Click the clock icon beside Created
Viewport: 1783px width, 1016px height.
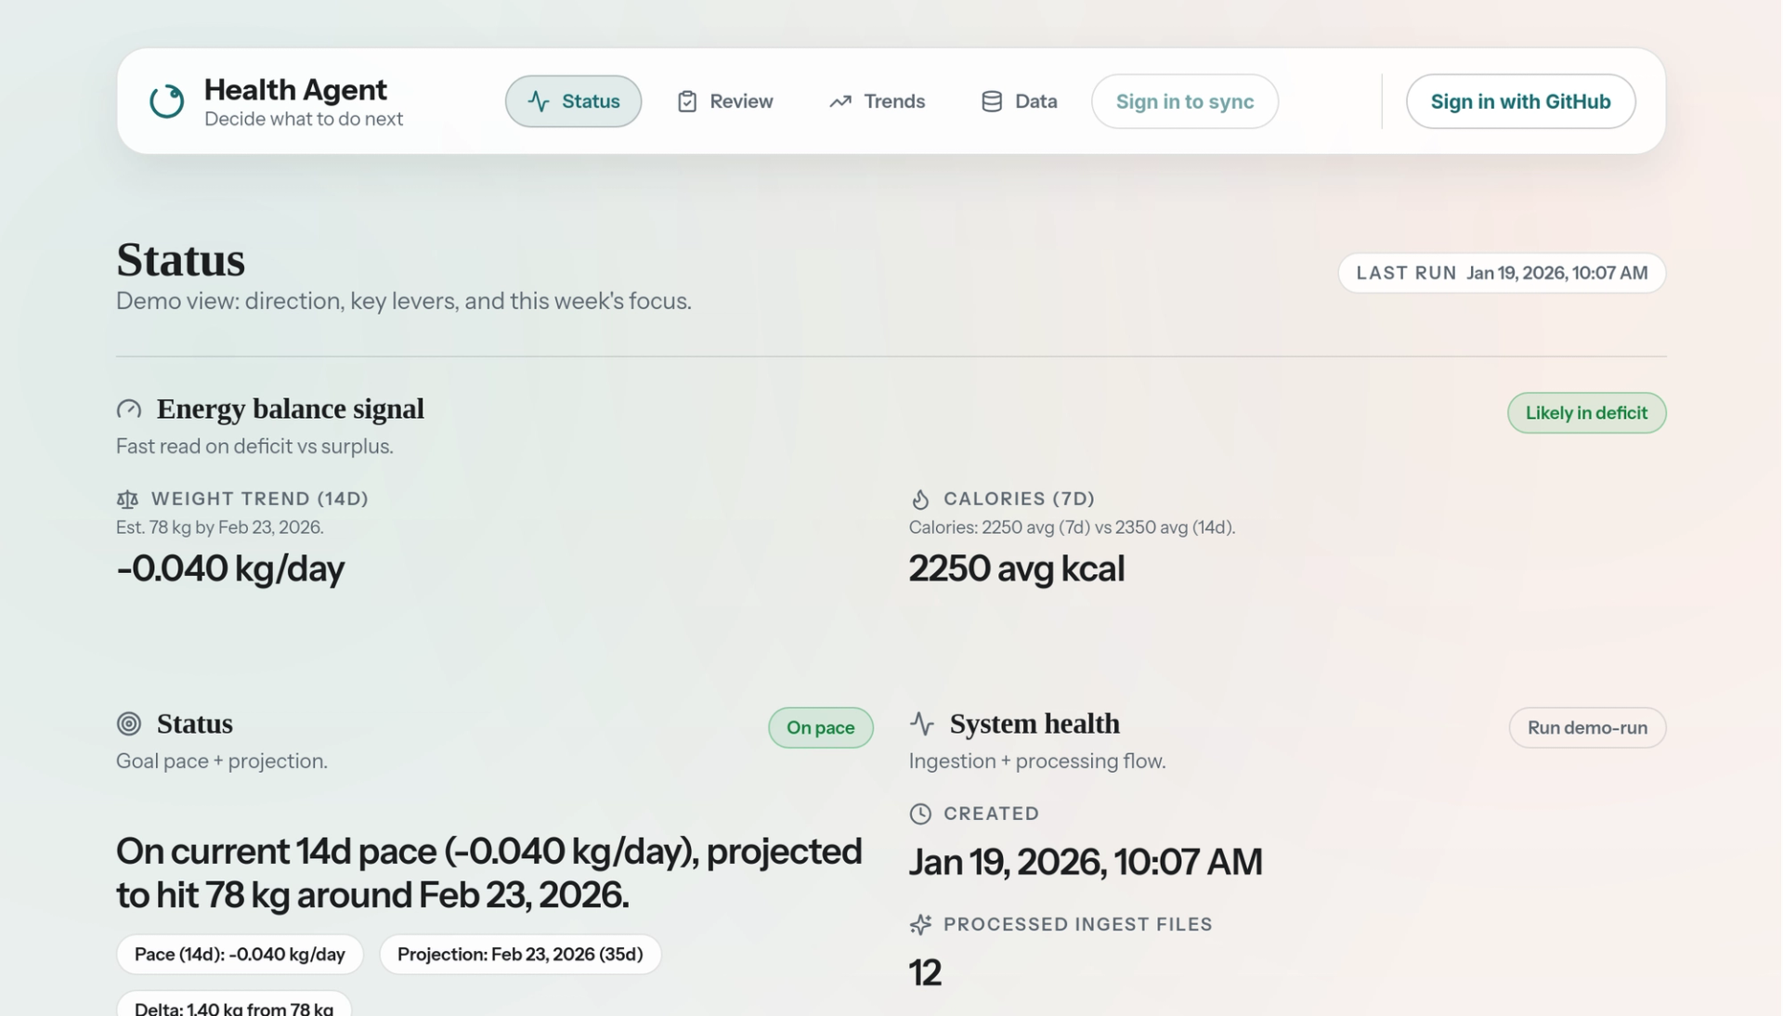click(920, 814)
